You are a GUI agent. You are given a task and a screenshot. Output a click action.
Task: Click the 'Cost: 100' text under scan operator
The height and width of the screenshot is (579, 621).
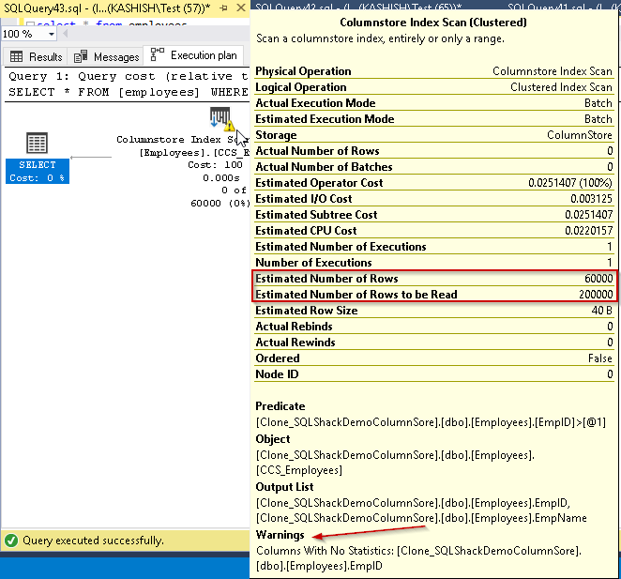click(215, 165)
